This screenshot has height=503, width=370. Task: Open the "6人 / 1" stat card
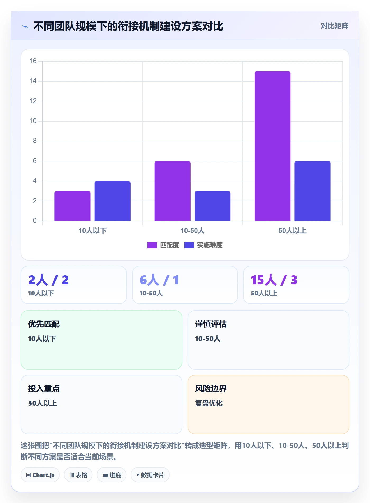pyautogui.click(x=185, y=285)
